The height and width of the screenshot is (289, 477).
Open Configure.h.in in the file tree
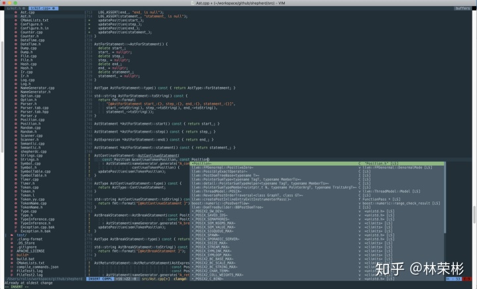click(x=34, y=29)
